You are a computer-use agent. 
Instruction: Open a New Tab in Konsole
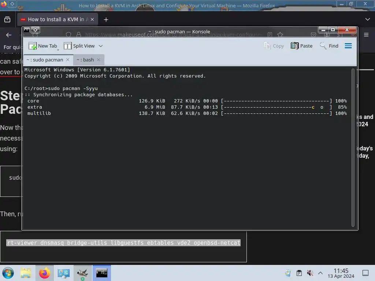pos(43,46)
